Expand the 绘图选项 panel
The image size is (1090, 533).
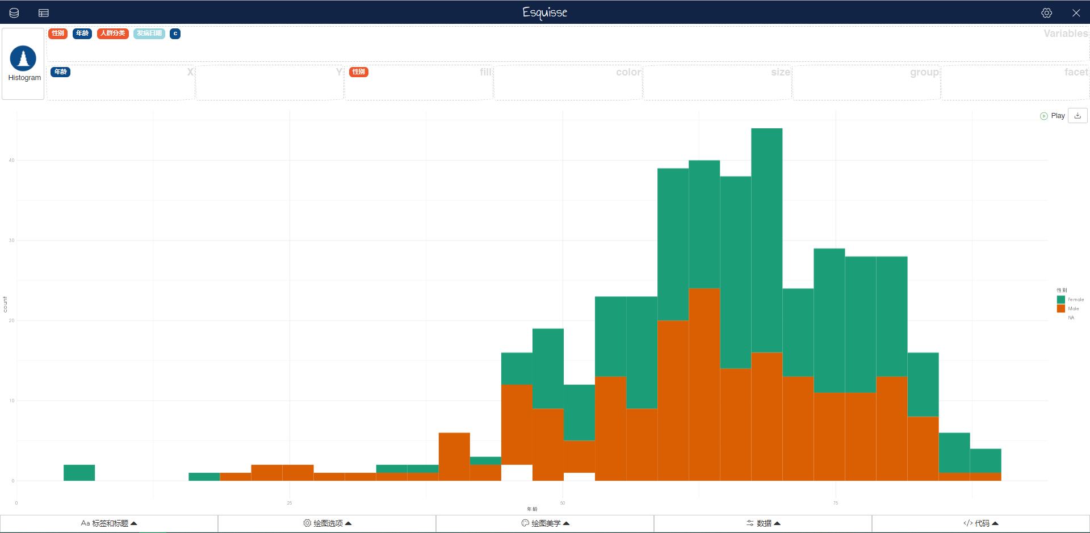(327, 523)
